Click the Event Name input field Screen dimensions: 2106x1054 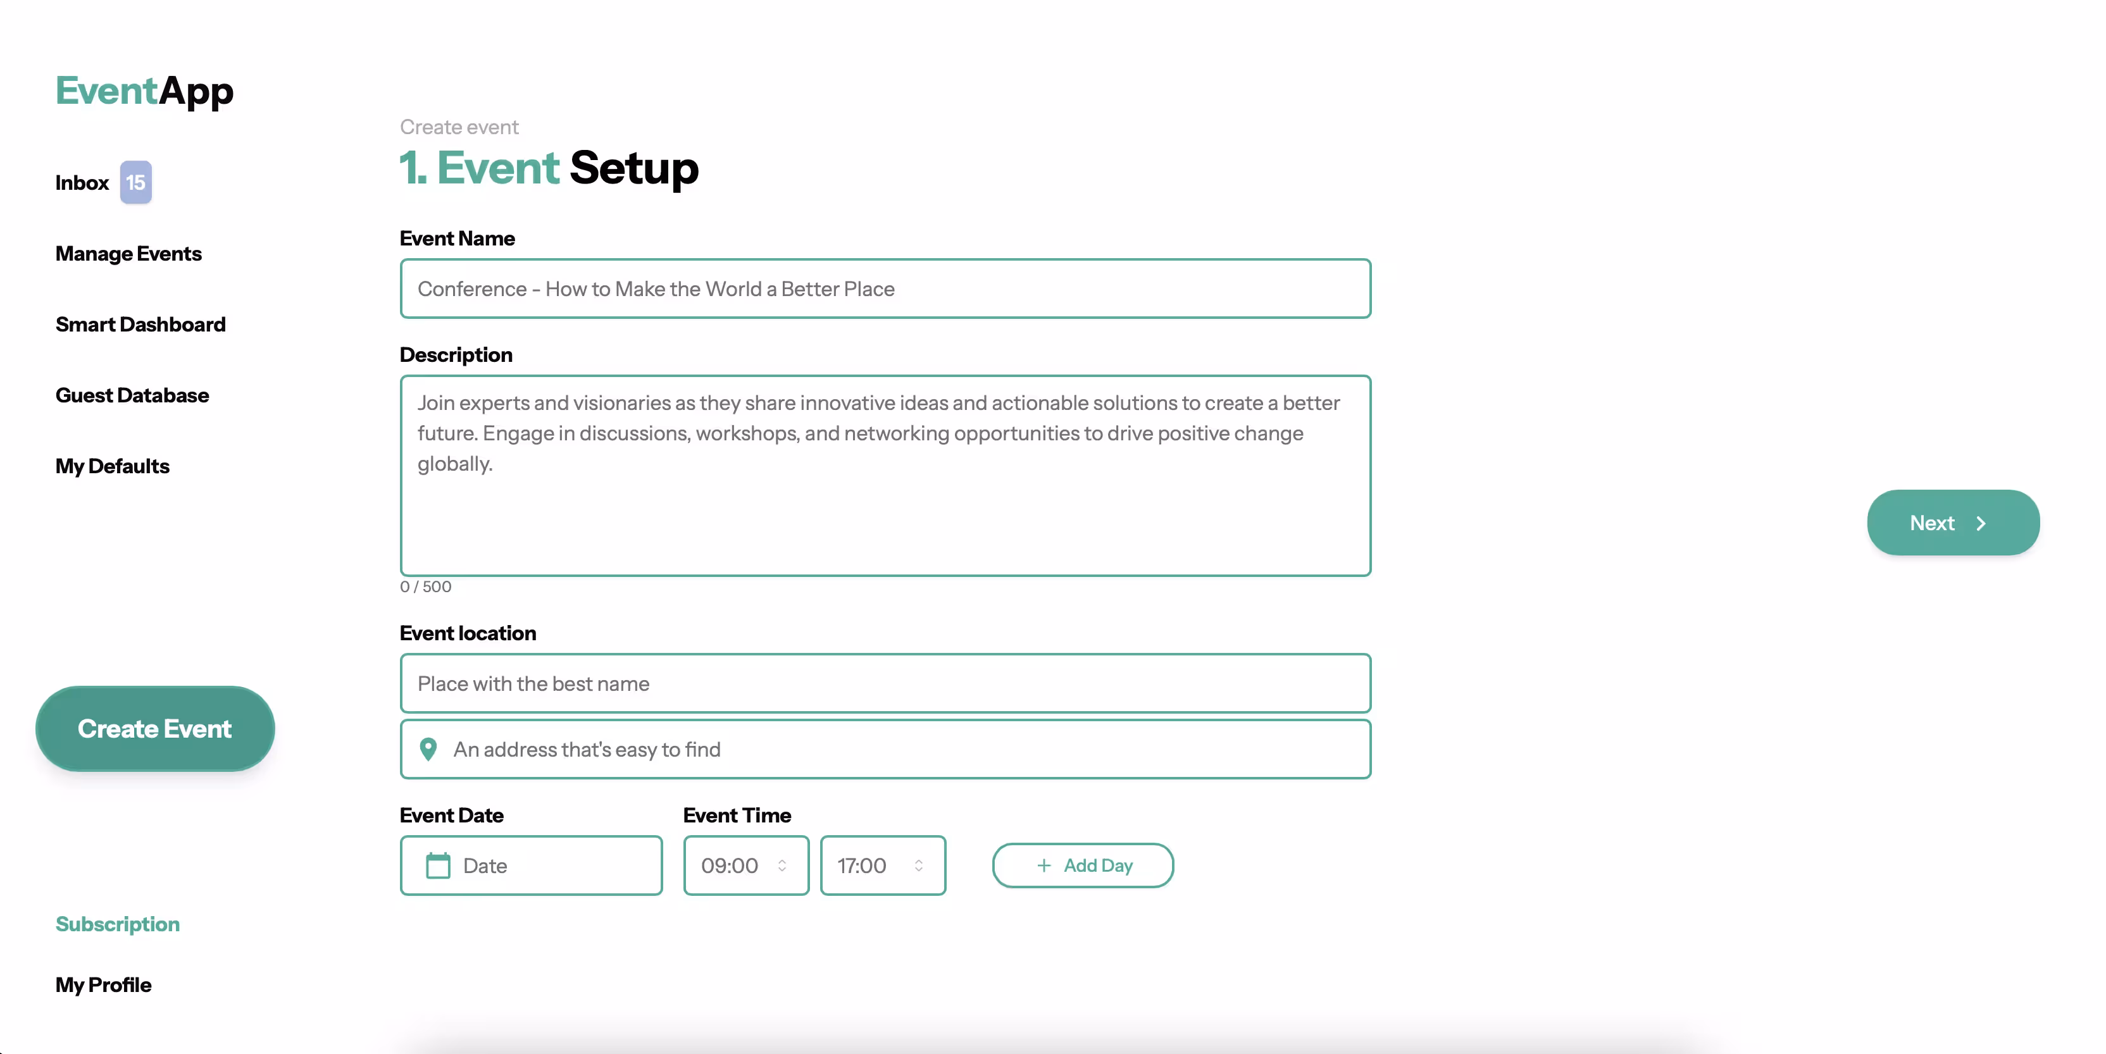point(885,288)
